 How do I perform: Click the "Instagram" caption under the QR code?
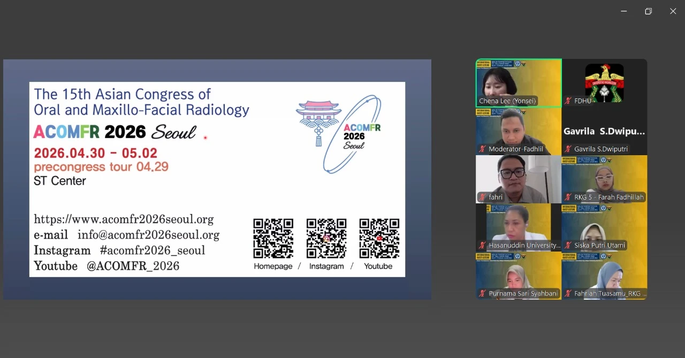[x=326, y=266]
